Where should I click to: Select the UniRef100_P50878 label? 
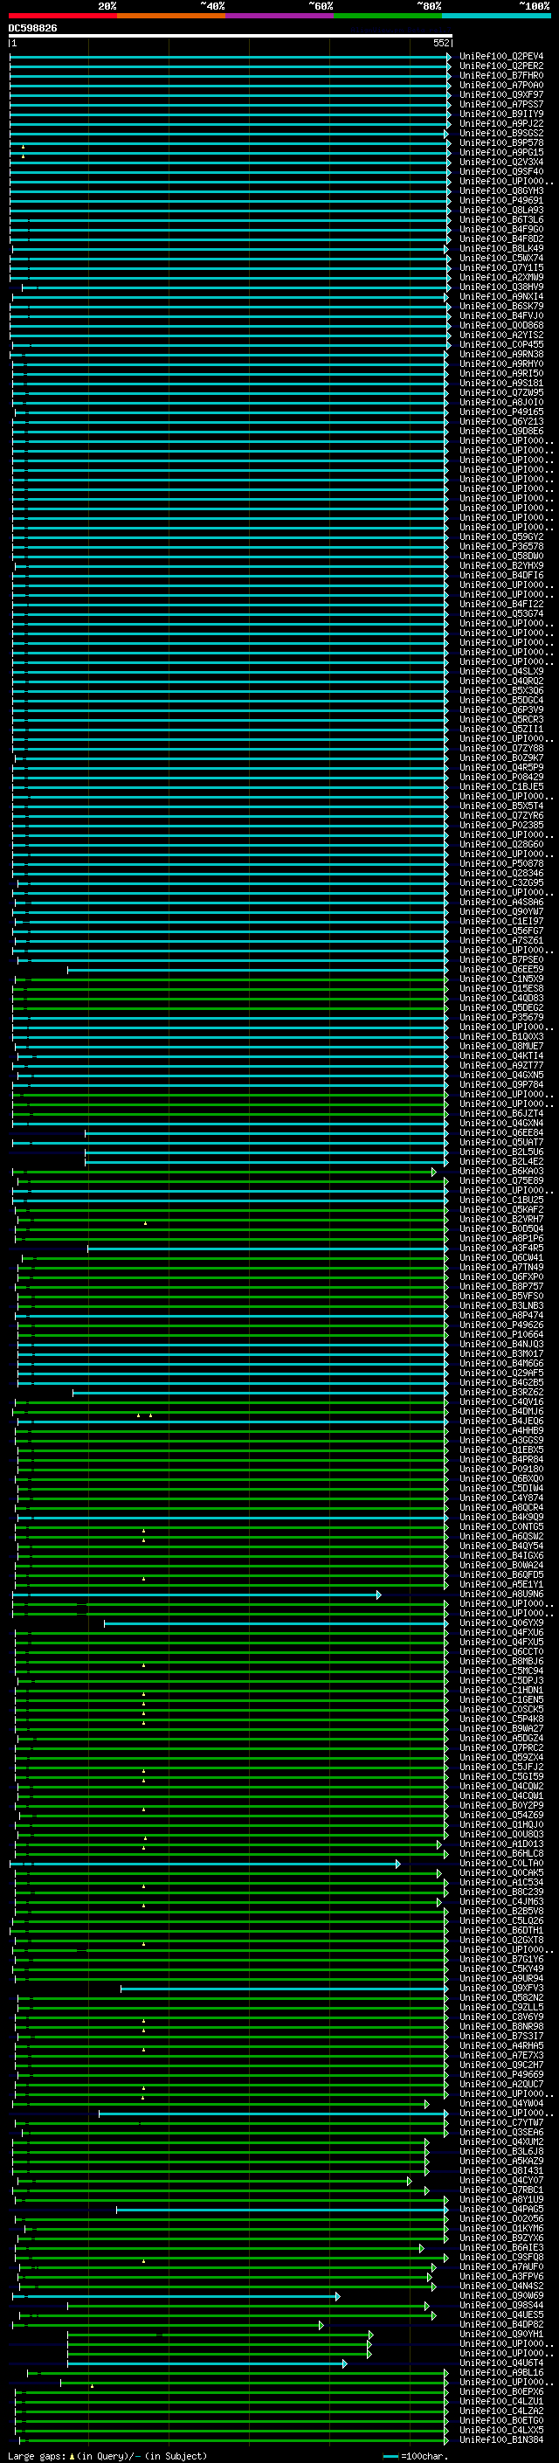[x=501, y=863]
